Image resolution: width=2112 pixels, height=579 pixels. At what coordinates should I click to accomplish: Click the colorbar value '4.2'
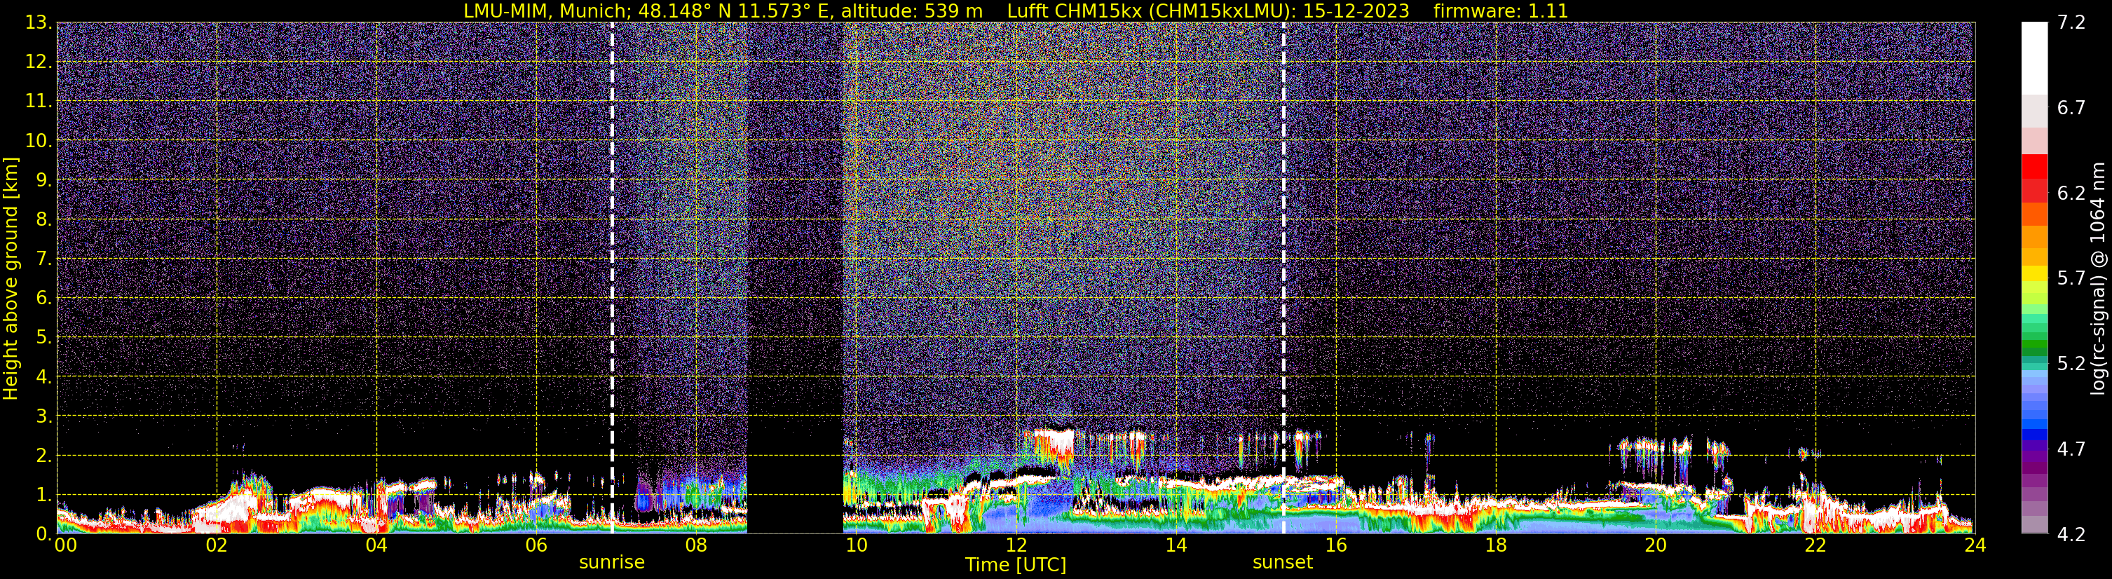click(x=2071, y=535)
